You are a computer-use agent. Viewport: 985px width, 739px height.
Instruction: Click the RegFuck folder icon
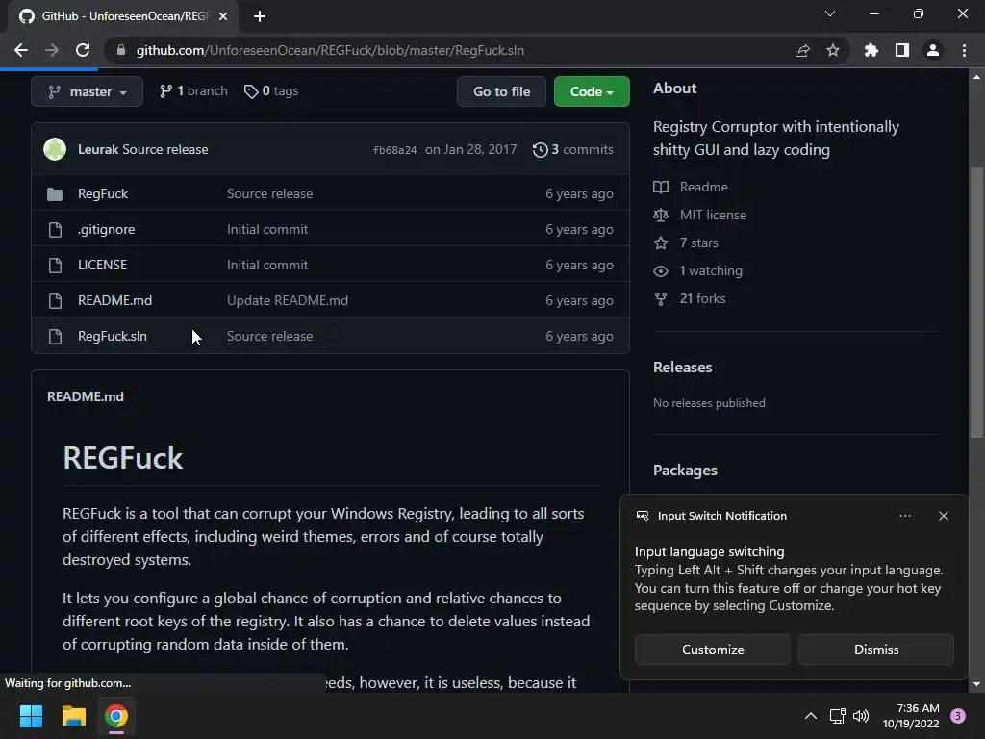click(x=55, y=194)
